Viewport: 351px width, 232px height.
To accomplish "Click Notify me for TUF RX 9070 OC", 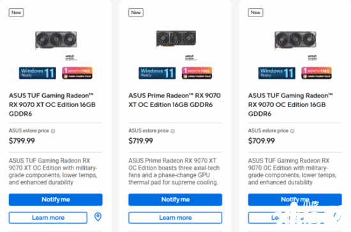I will 295,199.
